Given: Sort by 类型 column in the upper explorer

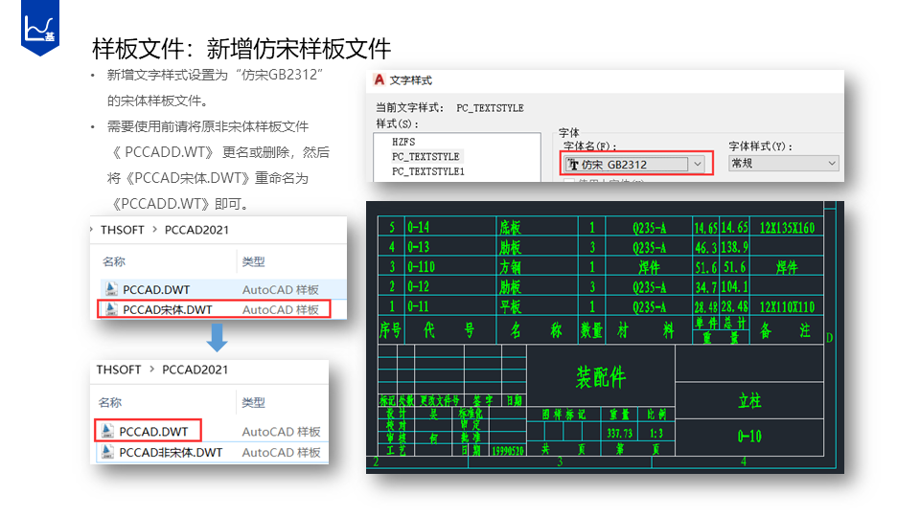Looking at the screenshot, I should [253, 261].
